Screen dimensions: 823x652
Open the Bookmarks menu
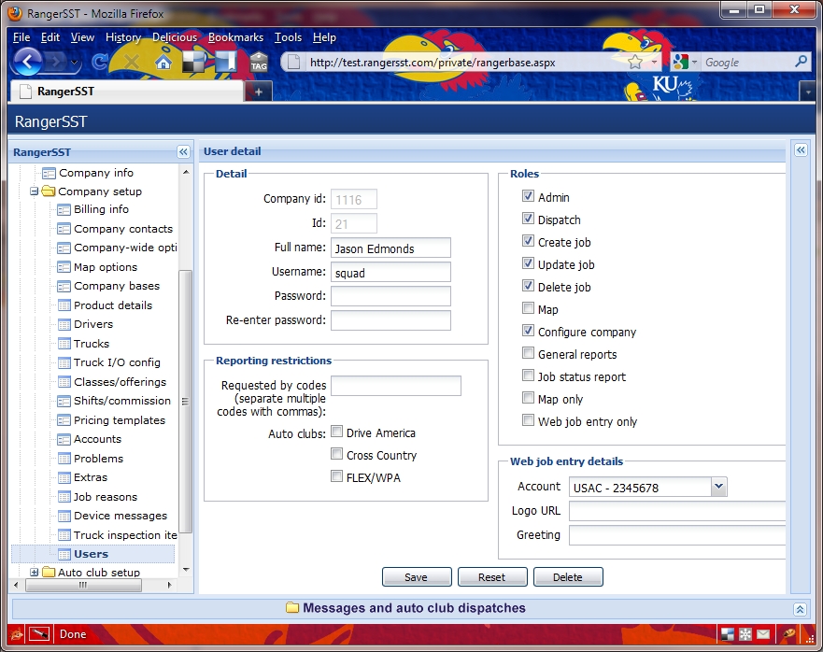pyautogui.click(x=235, y=37)
